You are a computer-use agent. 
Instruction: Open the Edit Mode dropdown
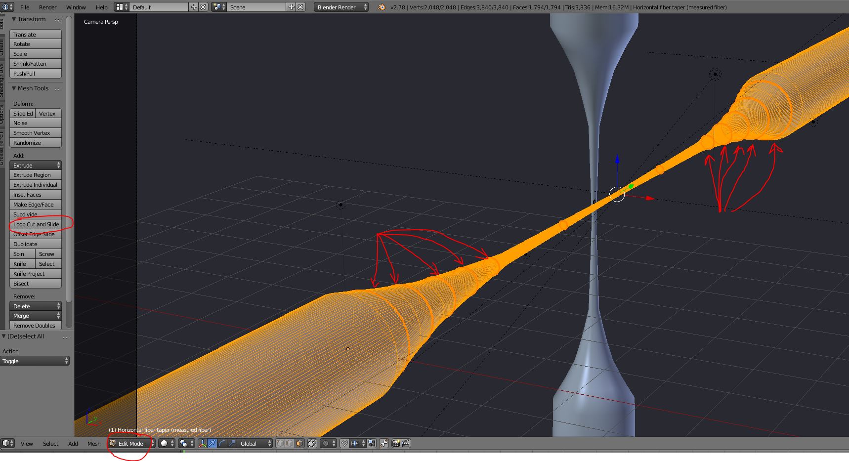click(x=132, y=443)
